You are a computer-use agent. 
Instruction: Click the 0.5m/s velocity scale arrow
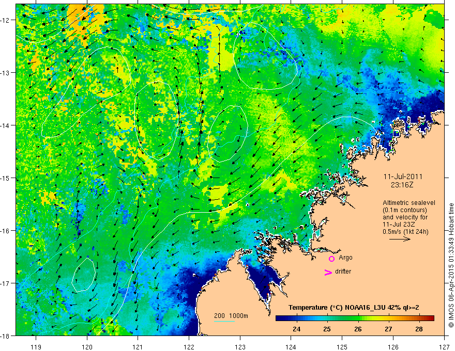pos(400,239)
